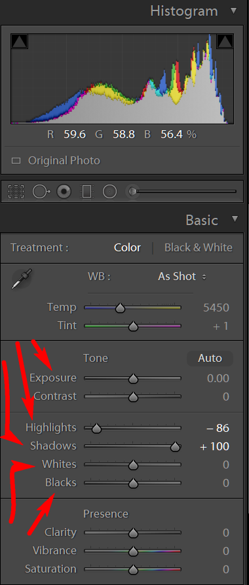Select the Spot Removal tool
The width and height of the screenshot is (249, 585).
pos(41,192)
